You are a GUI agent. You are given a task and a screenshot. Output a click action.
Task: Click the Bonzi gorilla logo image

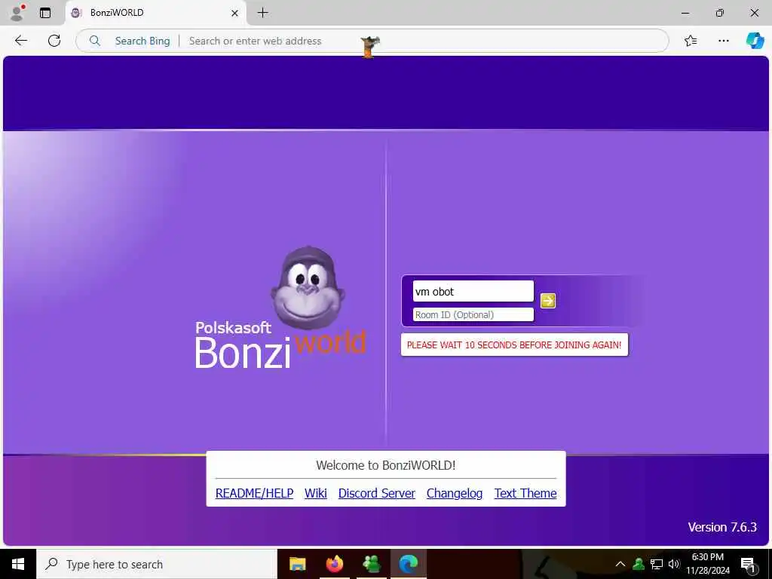308,288
